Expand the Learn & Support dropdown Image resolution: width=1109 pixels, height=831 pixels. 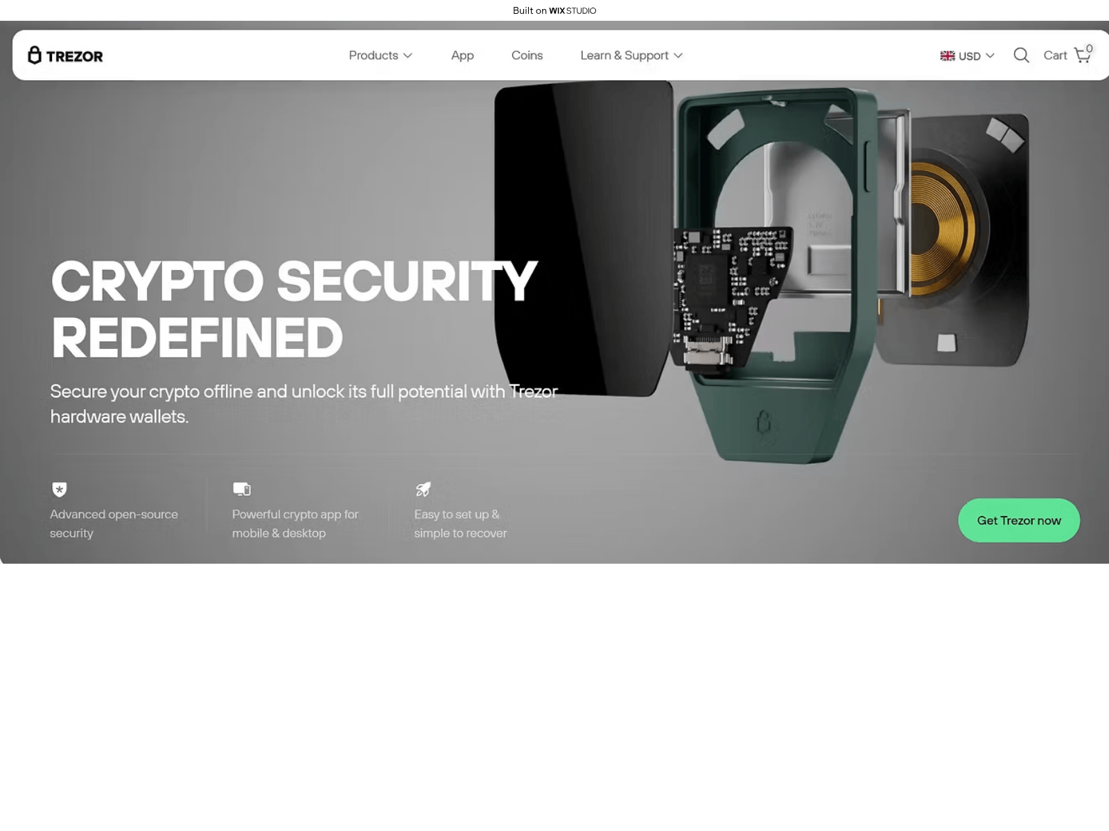(x=631, y=55)
